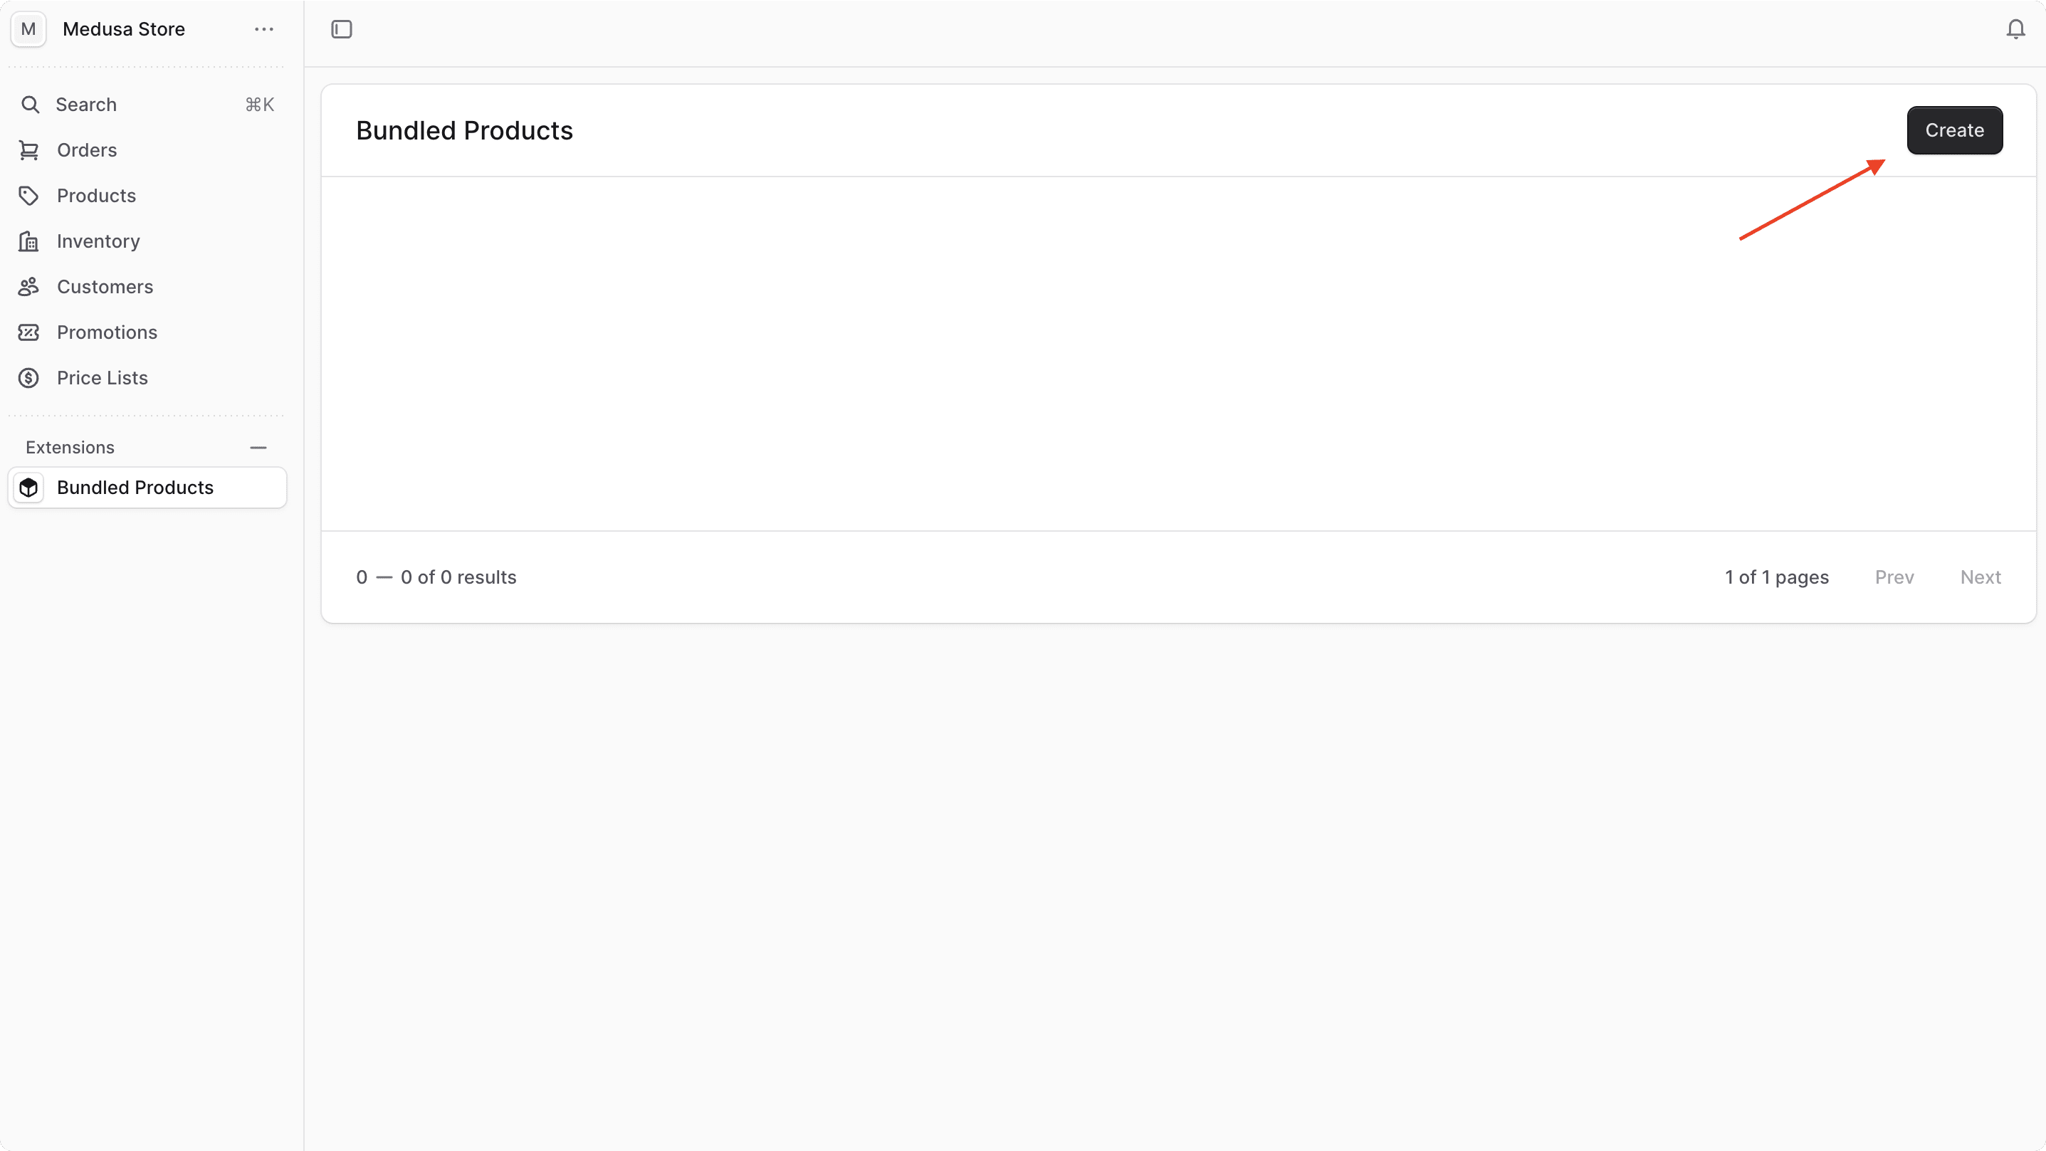Select Bundled Products in the sidebar
Viewport: 2046px width, 1151px height.
[135, 487]
